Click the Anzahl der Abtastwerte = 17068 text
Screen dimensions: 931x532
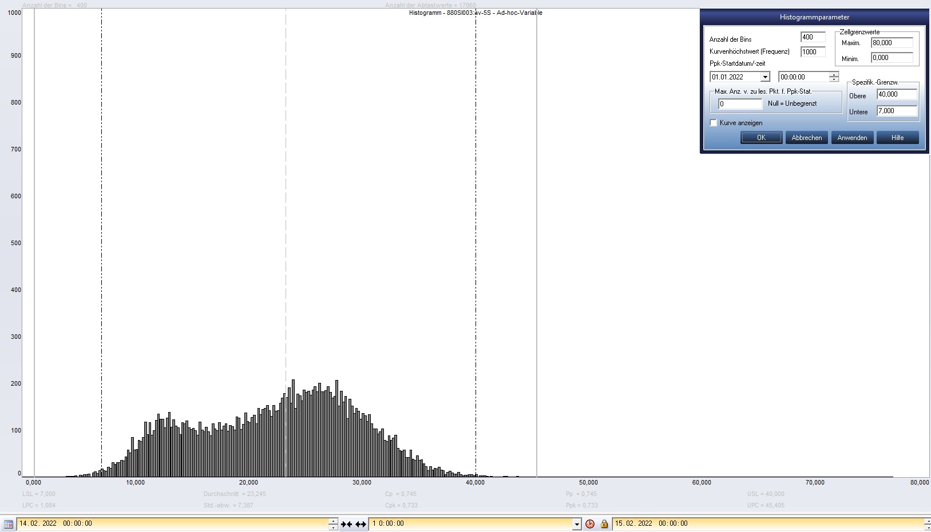click(430, 5)
